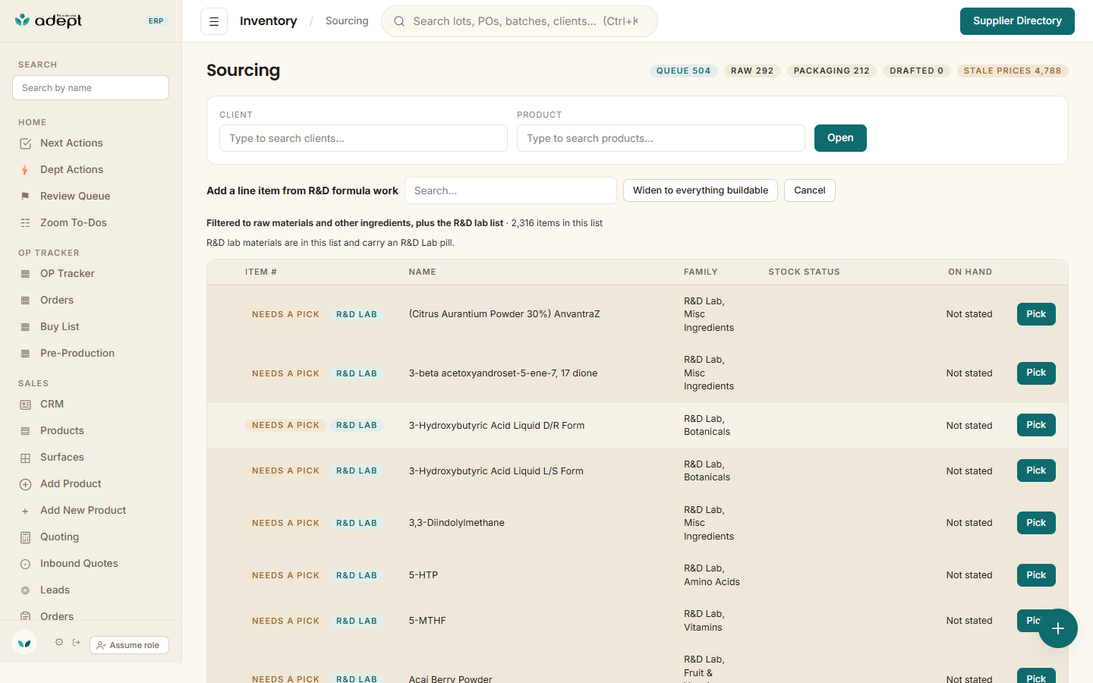The height and width of the screenshot is (683, 1093).
Task: Filter by QUEUE 504 pill
Action: coord(683,71)
